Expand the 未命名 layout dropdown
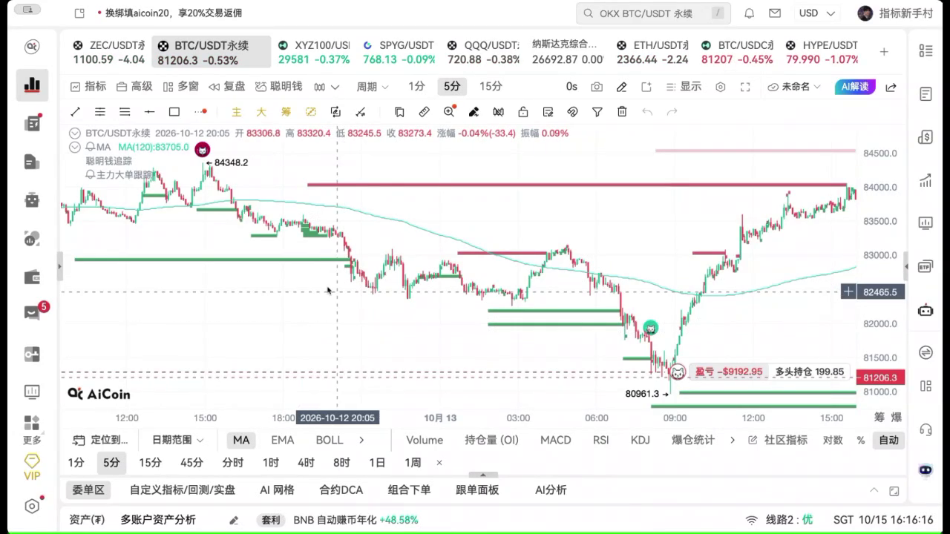 [x=794, y=87]
